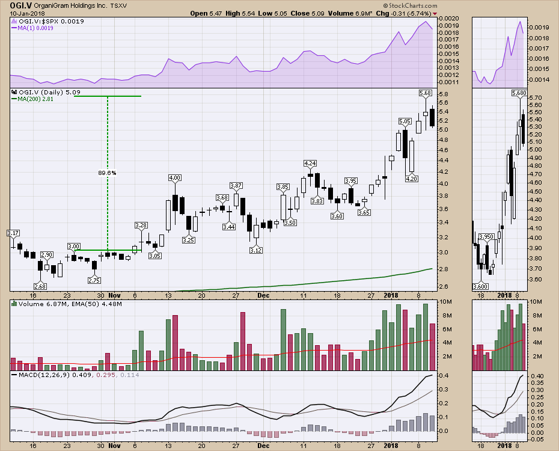Screen dimensions: 559x451
Task: Click the 0.114 MACD histogram value
Action: pyautogui.click(x=129, y=375)
